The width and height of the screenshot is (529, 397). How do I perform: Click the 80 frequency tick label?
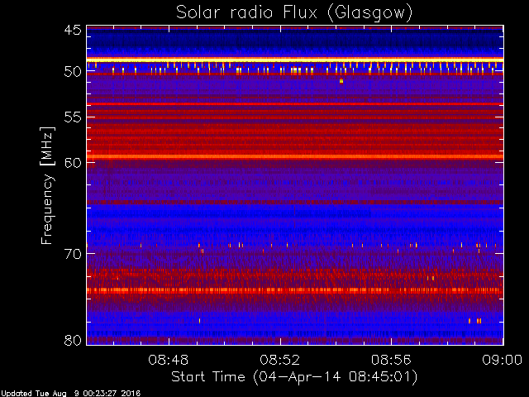pyautogui.click(x=73, y=340)
